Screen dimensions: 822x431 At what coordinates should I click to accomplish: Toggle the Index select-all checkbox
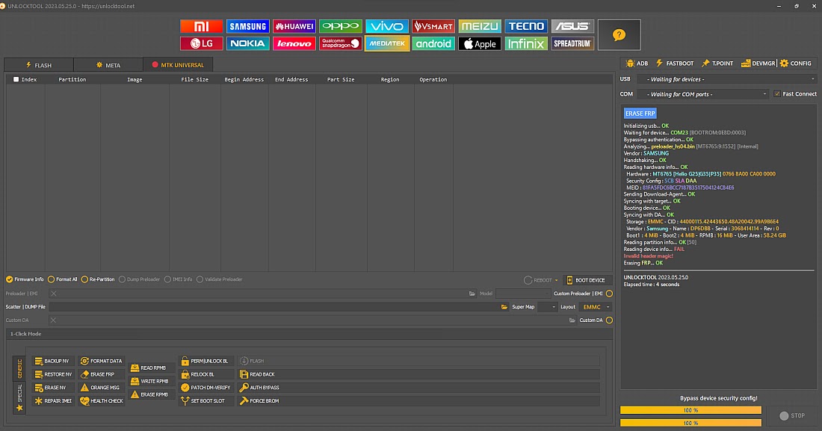tap(16, 80)
